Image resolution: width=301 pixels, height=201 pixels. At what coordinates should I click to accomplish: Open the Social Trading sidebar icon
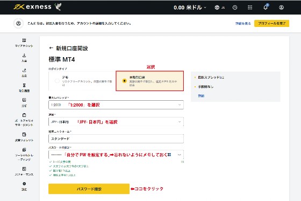(x=24, y=150)
